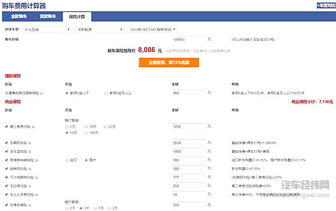Viewport: 336px width, 211px height.
Task: Uncheck the 车辆损失险 checkbox
Action: [x=6, y=143]
